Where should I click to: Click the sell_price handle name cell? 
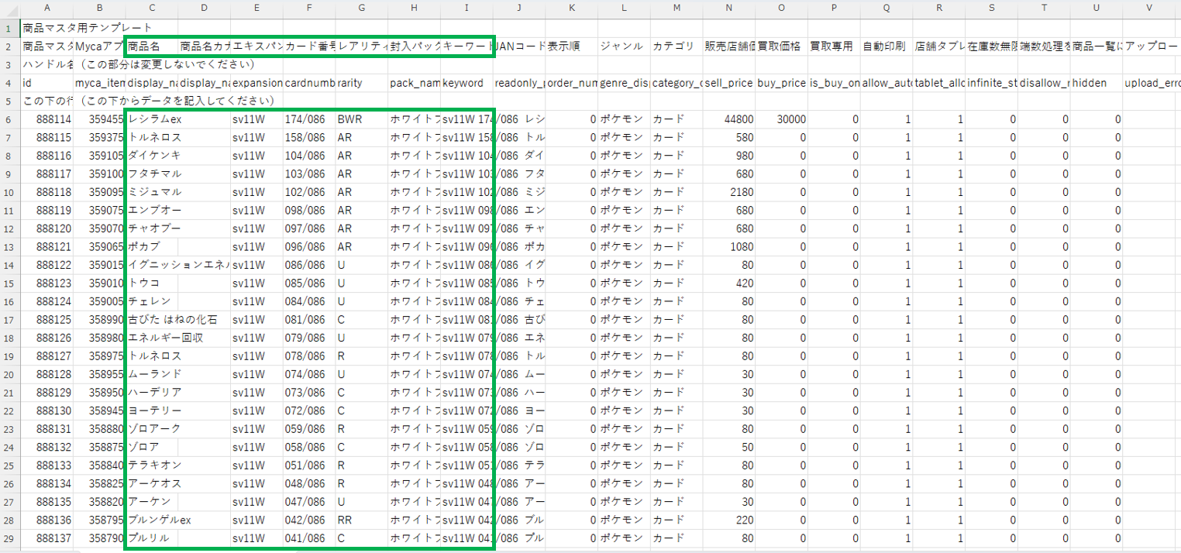click(x=728, y=83)
